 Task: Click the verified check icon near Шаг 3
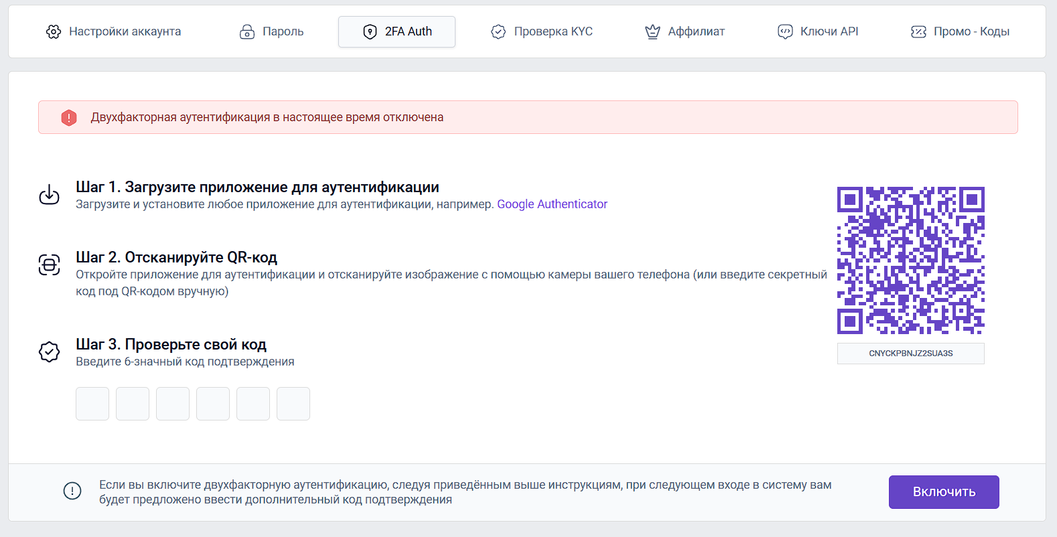[50, 352]
